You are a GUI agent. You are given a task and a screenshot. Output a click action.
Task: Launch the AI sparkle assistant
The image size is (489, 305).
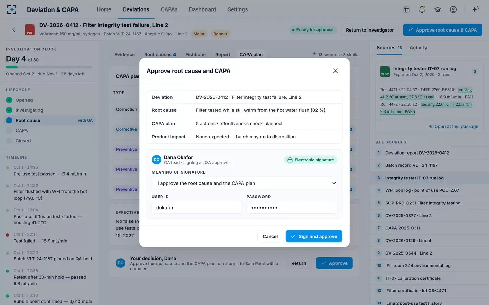(475, 9)
